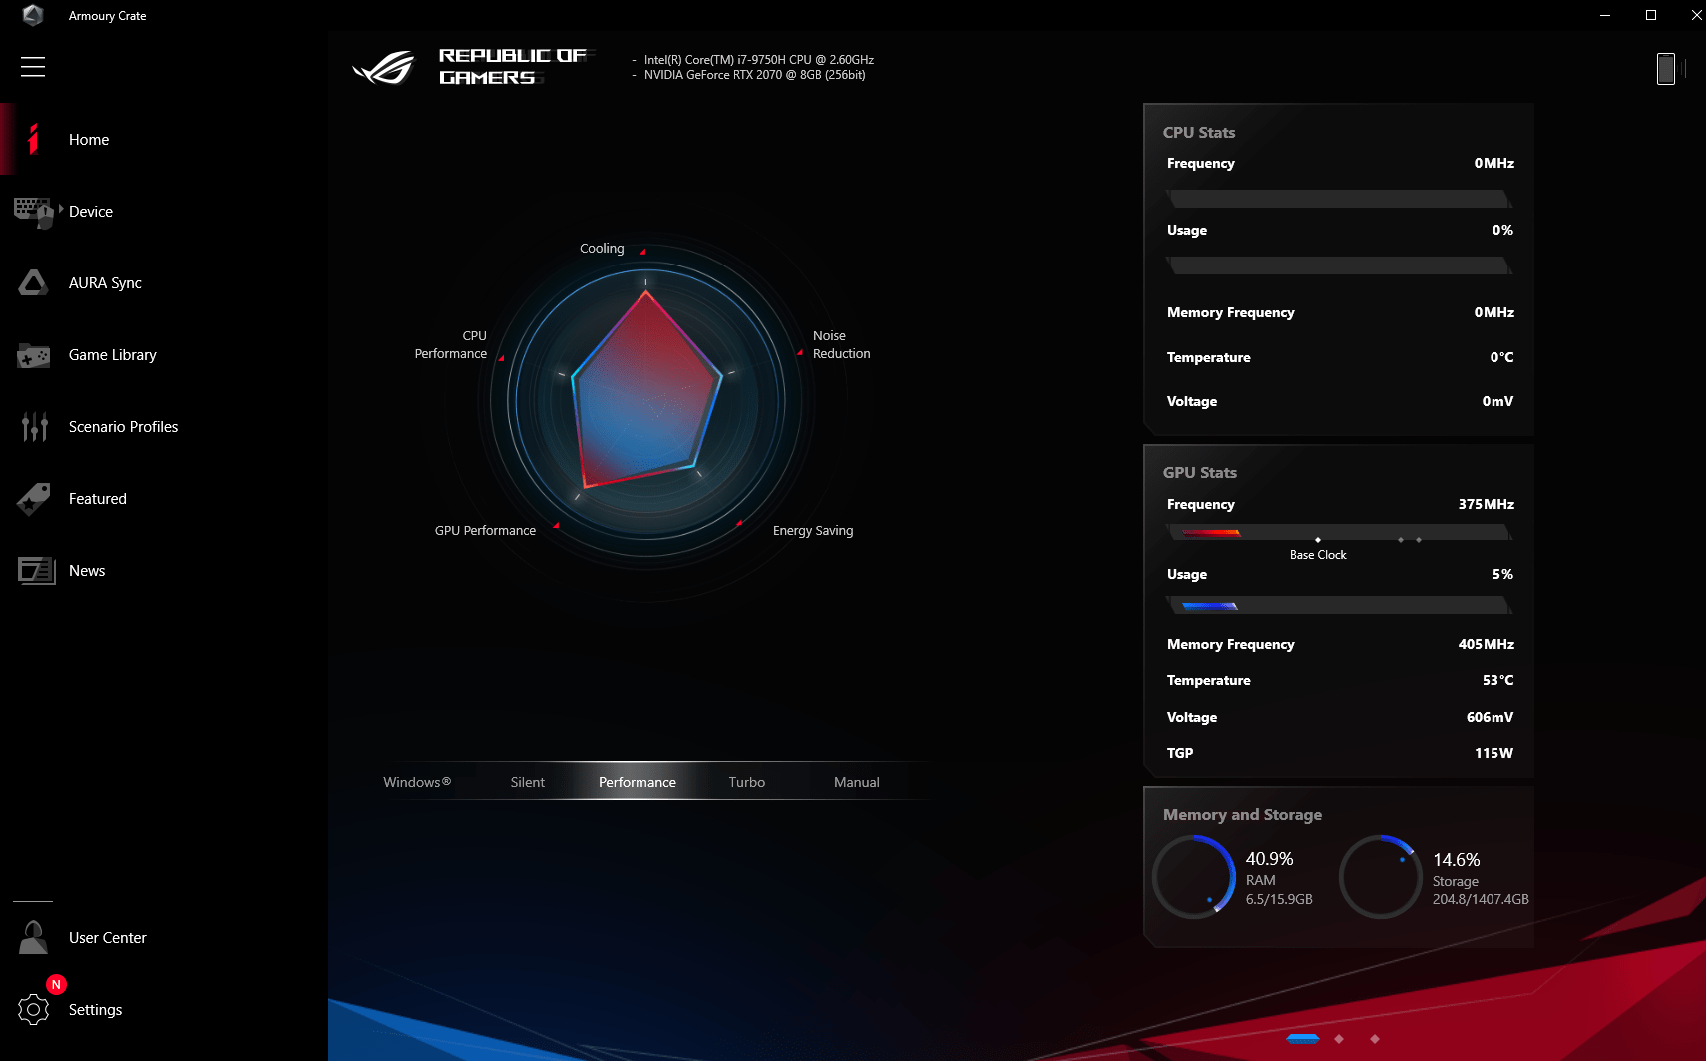Minimize the Armoury Crate window
This screenshot has height=1061, width=1706.
(1605, 15)
